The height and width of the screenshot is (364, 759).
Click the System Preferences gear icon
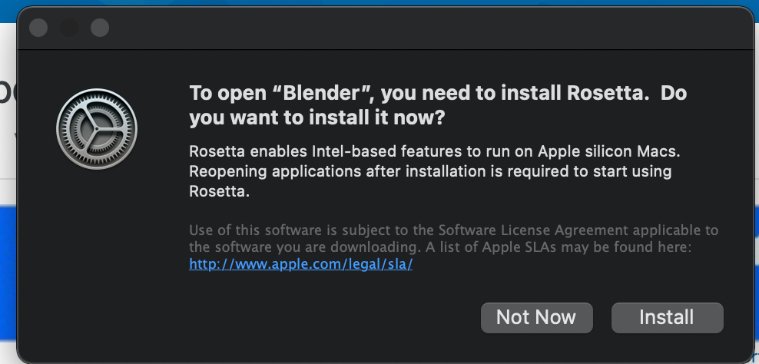pos(97,131)
